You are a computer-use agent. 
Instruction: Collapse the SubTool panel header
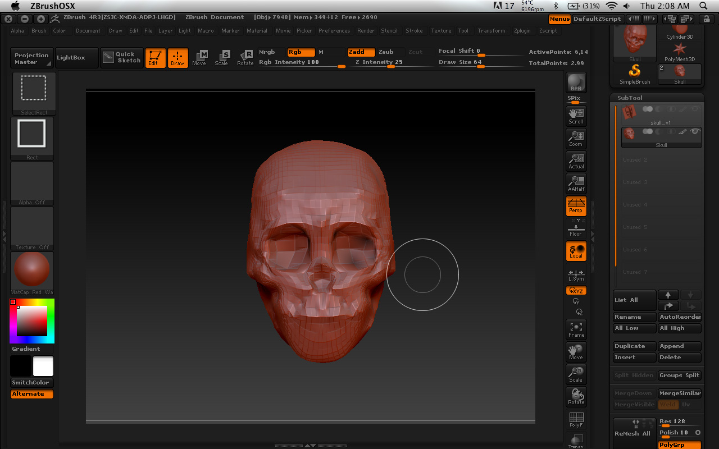(629, 98)
